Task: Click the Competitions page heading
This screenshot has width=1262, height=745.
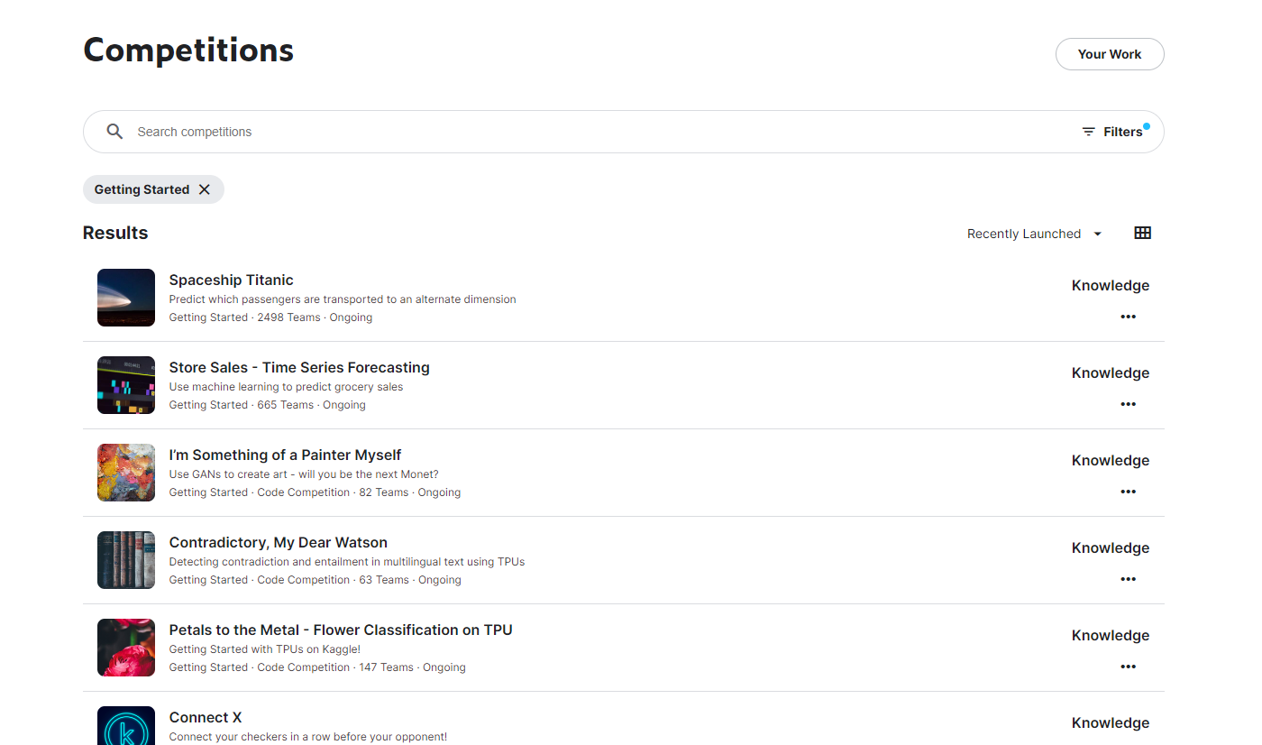Action: (x=188, y=50)
